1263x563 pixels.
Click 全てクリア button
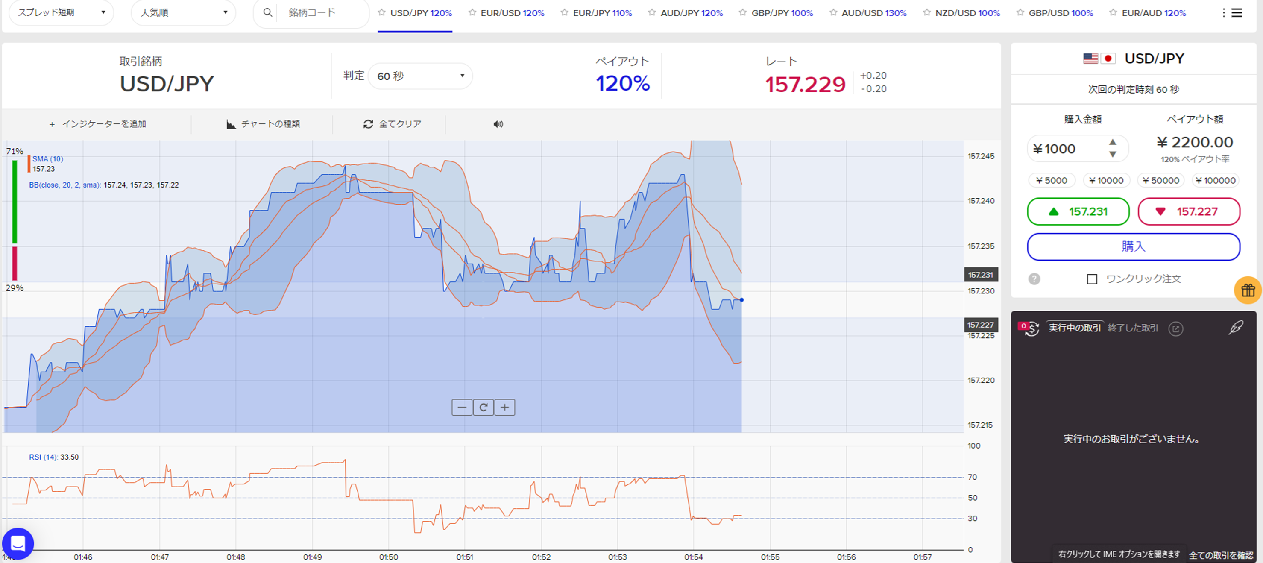(392, 124)
